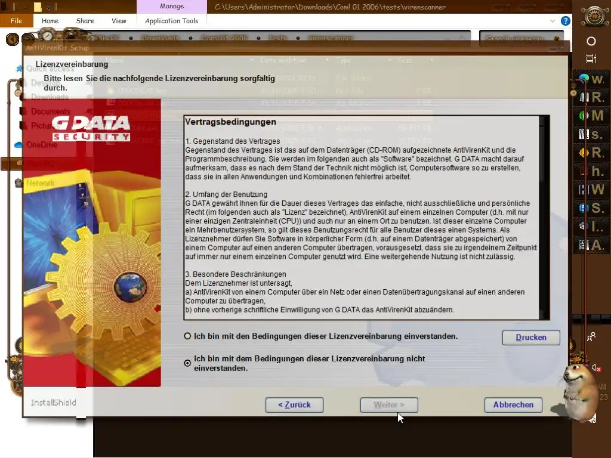Click the '3. Besondere Beschränkungen' line

pos(236,274)
